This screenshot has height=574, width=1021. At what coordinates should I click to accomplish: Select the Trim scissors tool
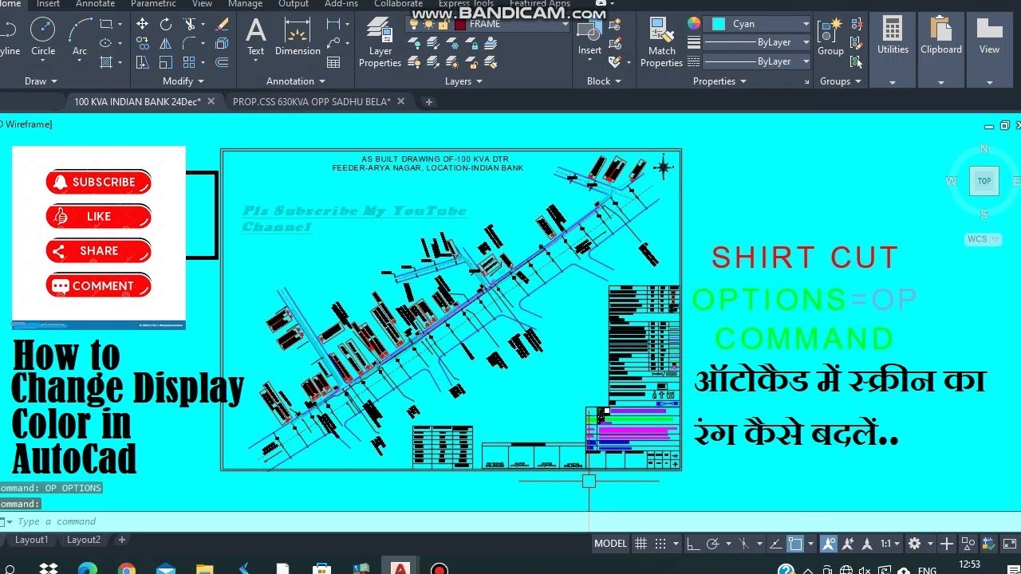[190, 24]
